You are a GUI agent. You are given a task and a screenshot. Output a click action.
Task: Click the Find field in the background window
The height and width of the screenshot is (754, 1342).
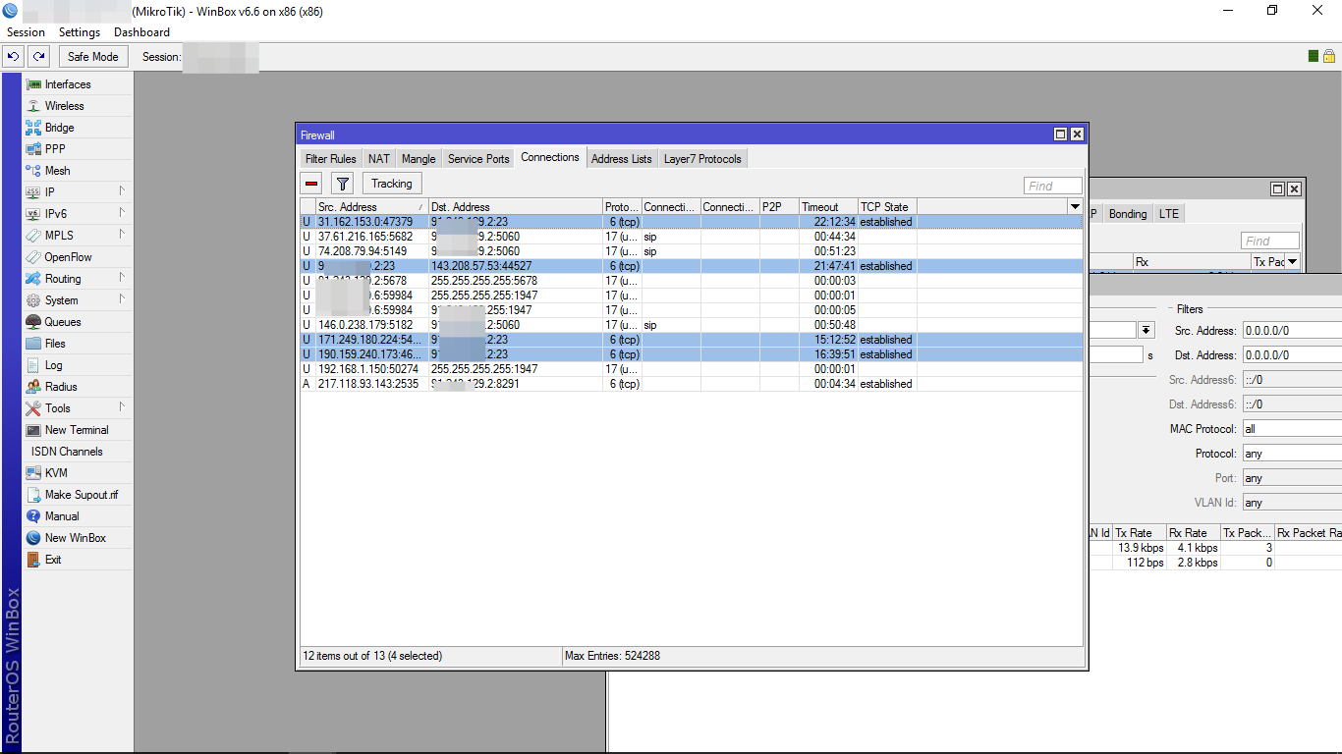coord(1269,241)
